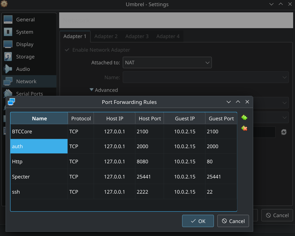Screen dimensions: 295x236
Task: Click the Port Forwarding Rules window icon
Action: coord(11,102)
